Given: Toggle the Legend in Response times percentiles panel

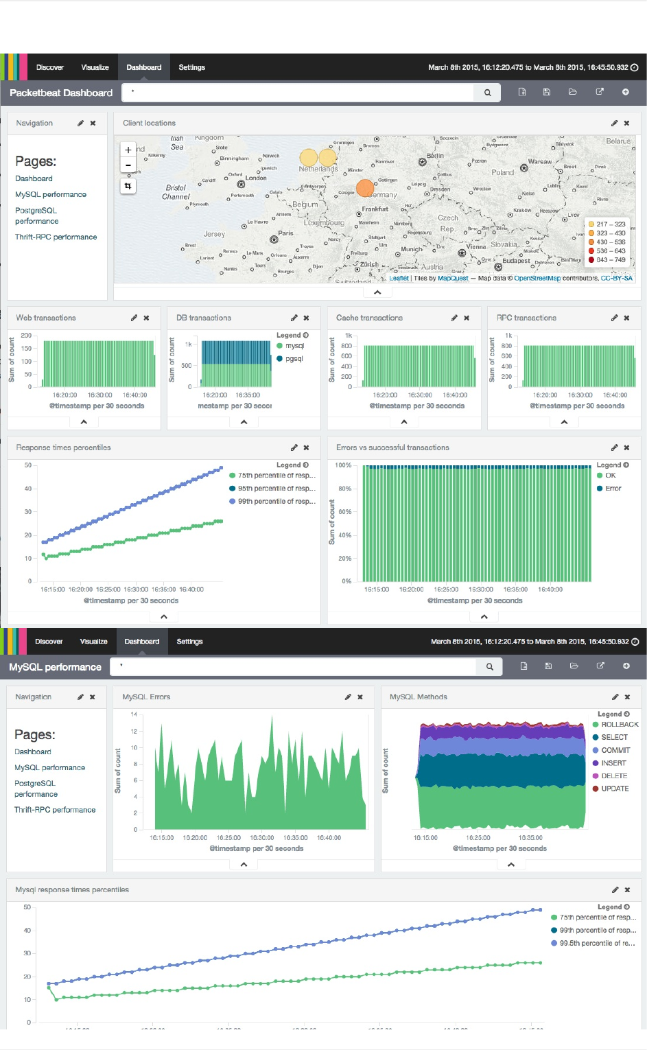Looking at the screenshot, I should tap(292, 465).
